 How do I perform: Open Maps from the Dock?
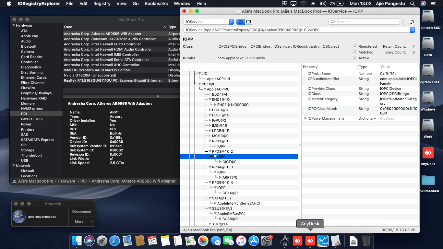tap(190, 241)
